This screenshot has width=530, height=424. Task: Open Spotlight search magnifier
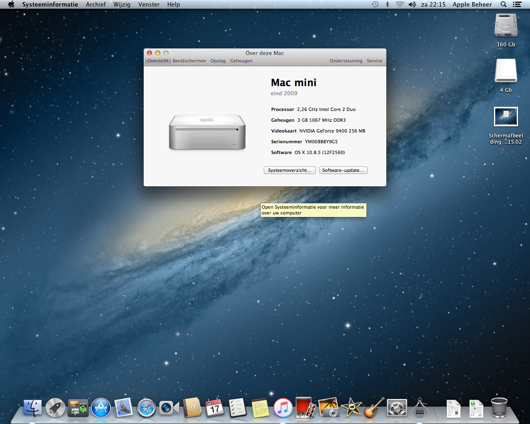503,5
